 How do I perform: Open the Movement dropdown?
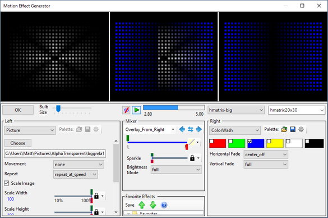(x=78, y=165)
